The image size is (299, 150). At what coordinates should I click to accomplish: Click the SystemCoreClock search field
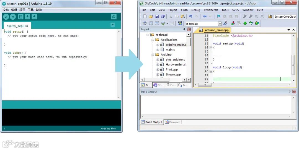tap(285, 17)
